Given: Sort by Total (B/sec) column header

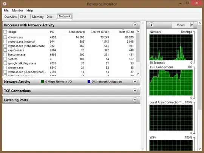Looking at the screenshot, I should click(126, 32).
